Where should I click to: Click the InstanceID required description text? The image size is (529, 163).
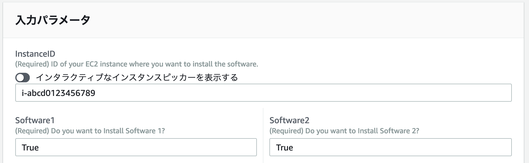136,64
